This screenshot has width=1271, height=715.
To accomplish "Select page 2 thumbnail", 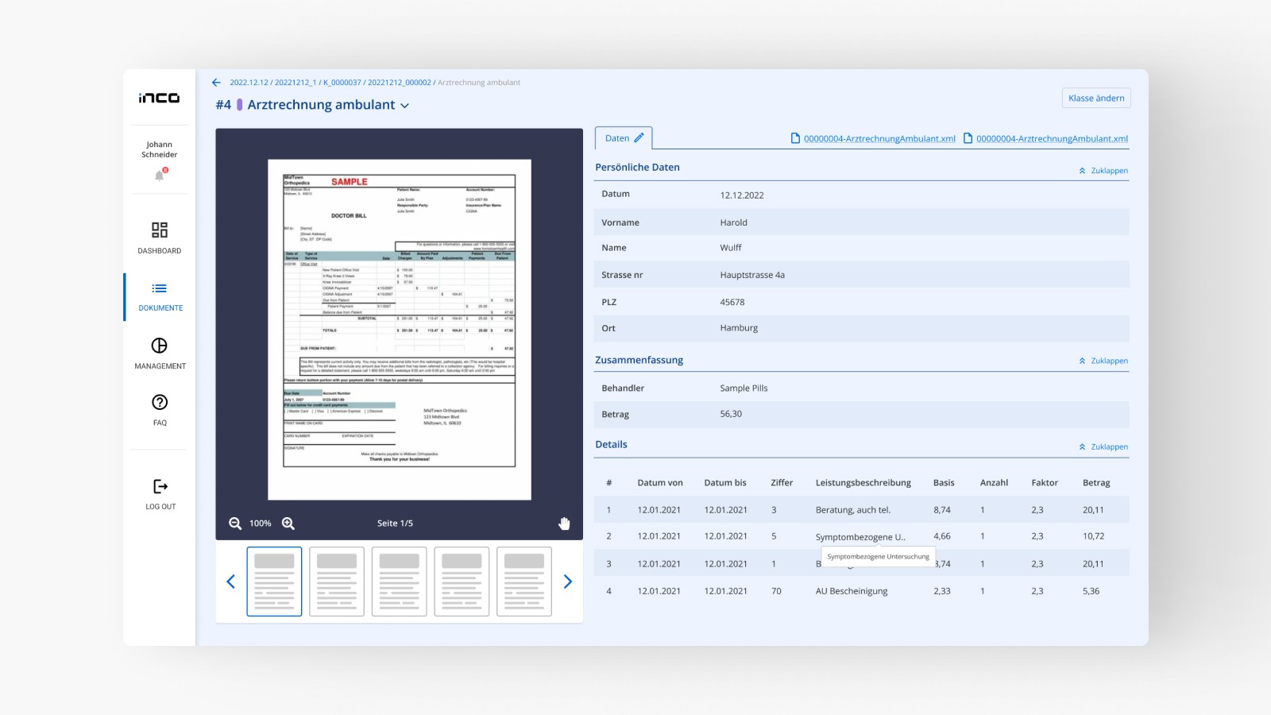I will [337, 582].
